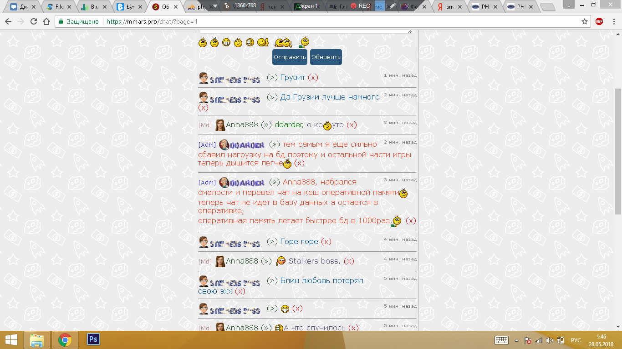Reply to the Грузит message using (»)
The image size is (622, 349).
pos(272,78)
